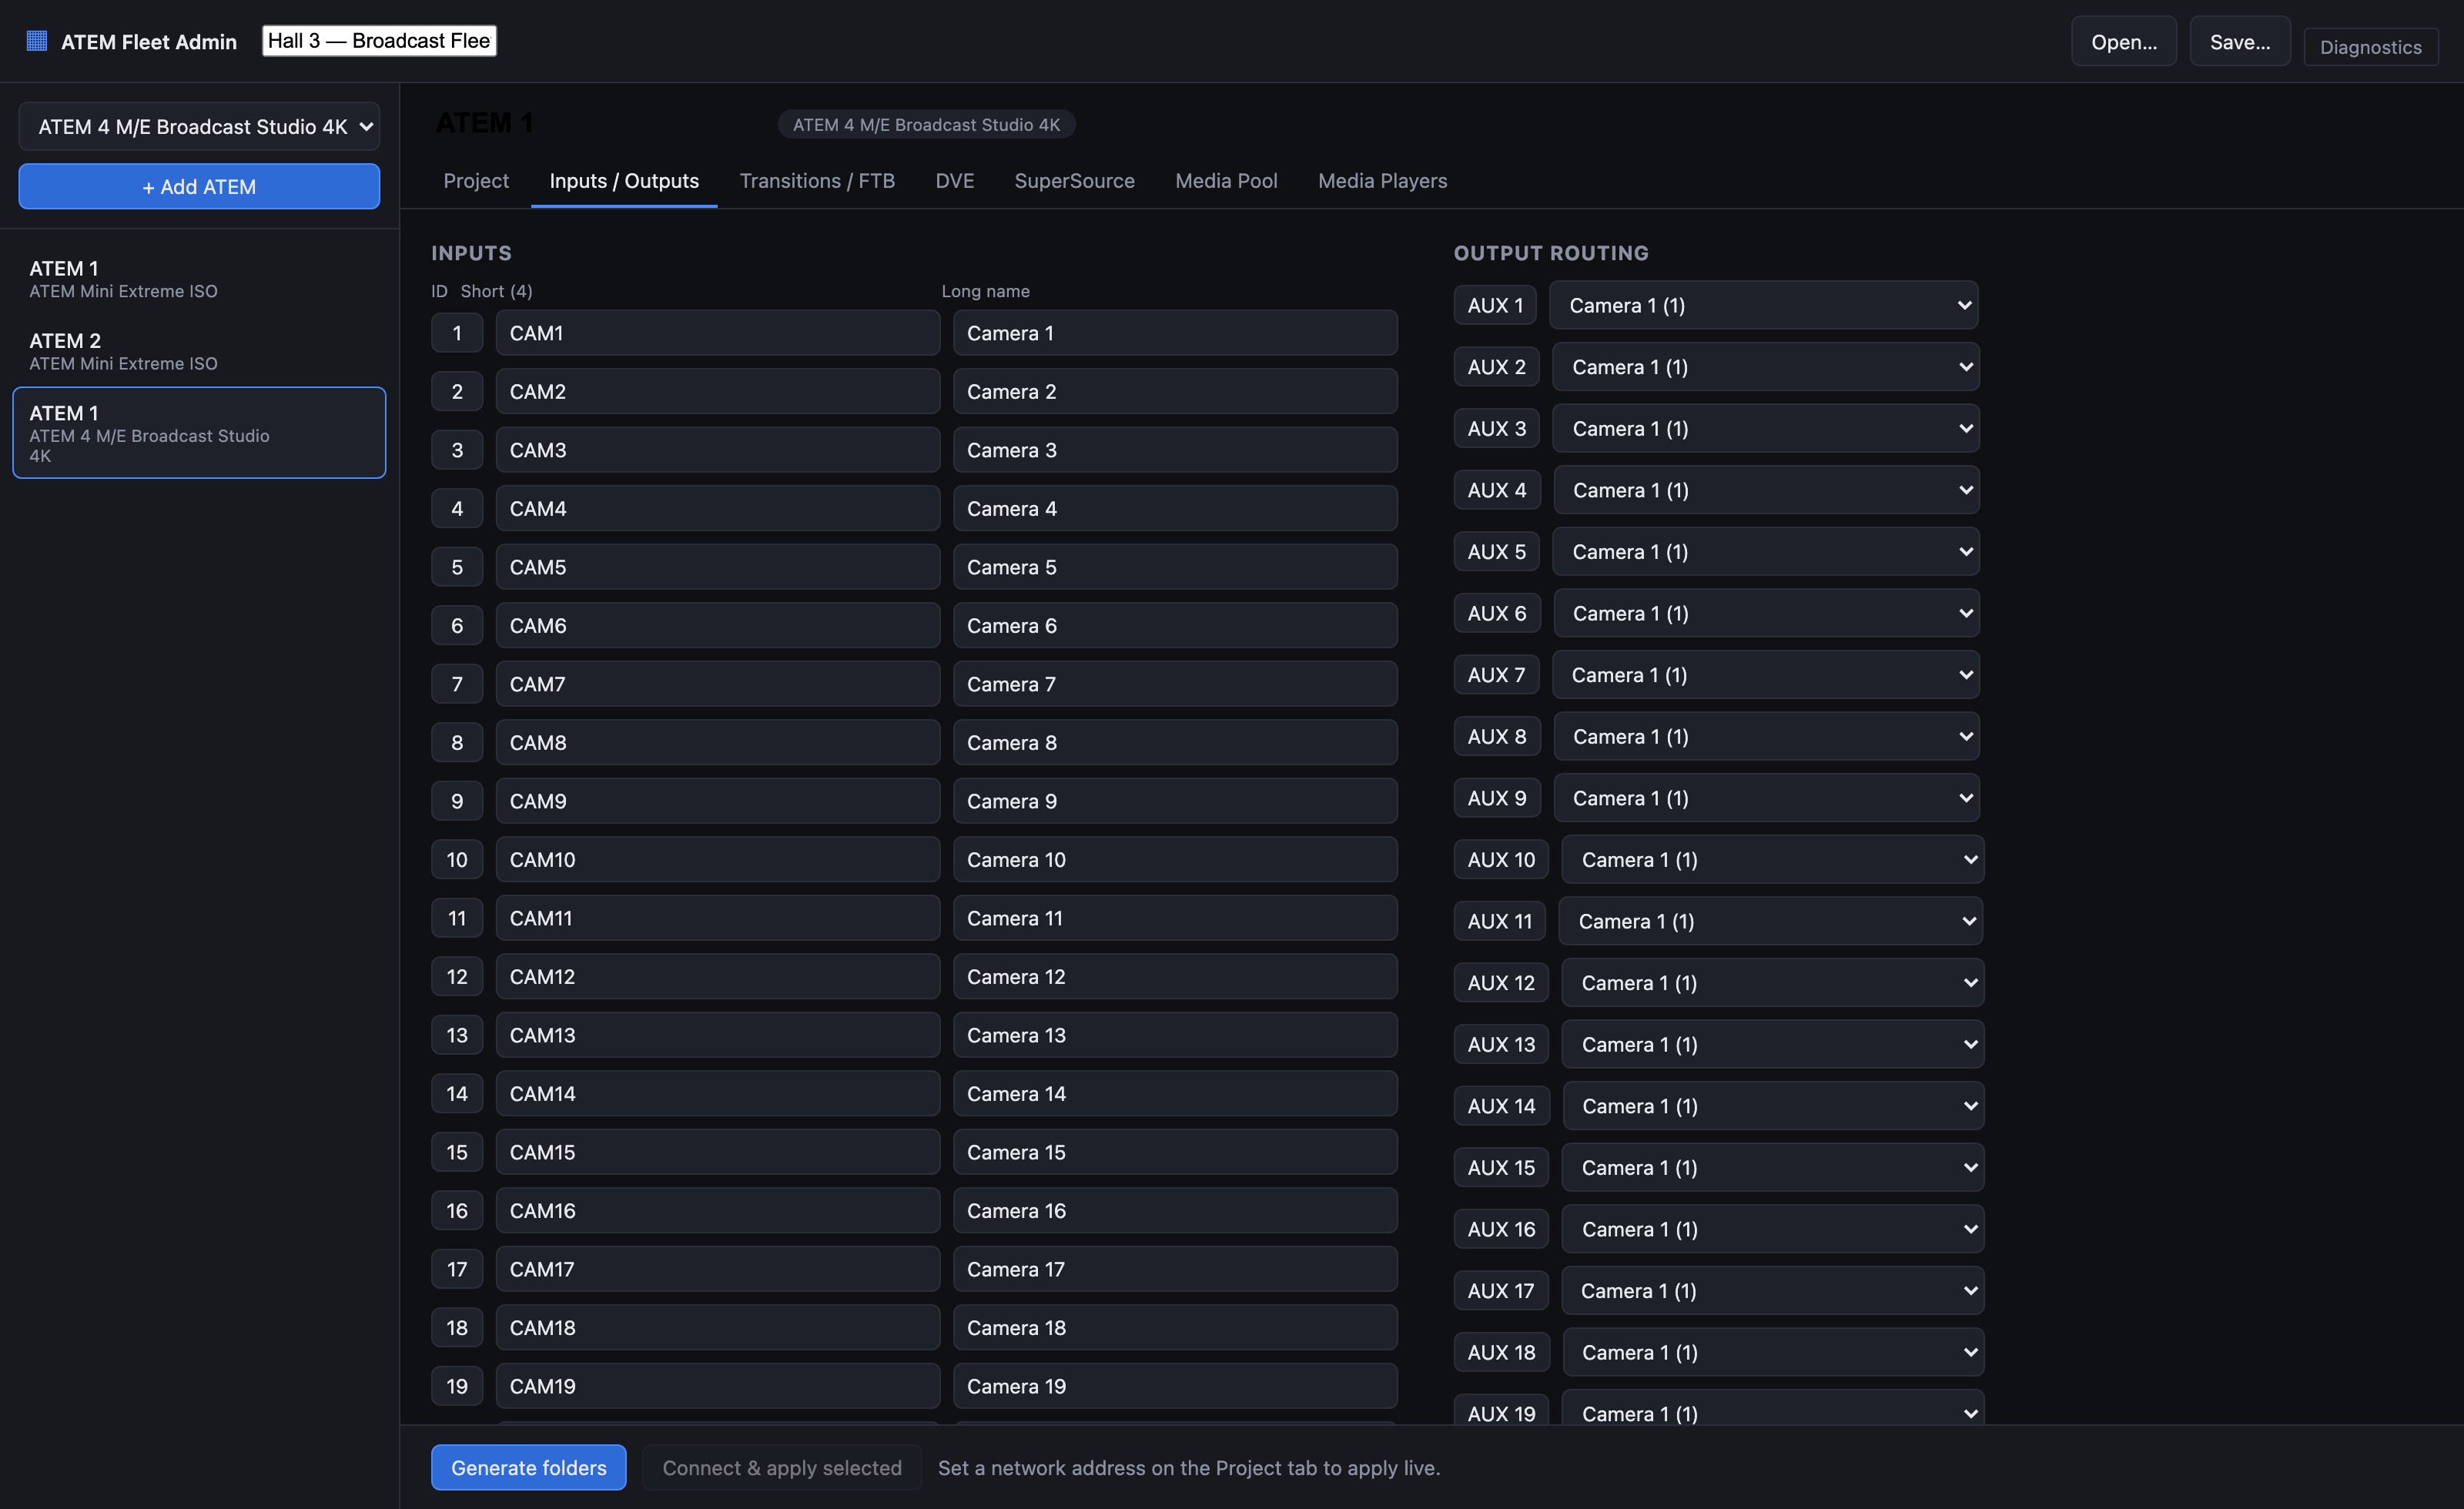The height and width of the screenshot is (1509, 2464).
Task: Click the ATEM 4 M/E Broadcast Studio 4K badge
Action: [926, 125]
